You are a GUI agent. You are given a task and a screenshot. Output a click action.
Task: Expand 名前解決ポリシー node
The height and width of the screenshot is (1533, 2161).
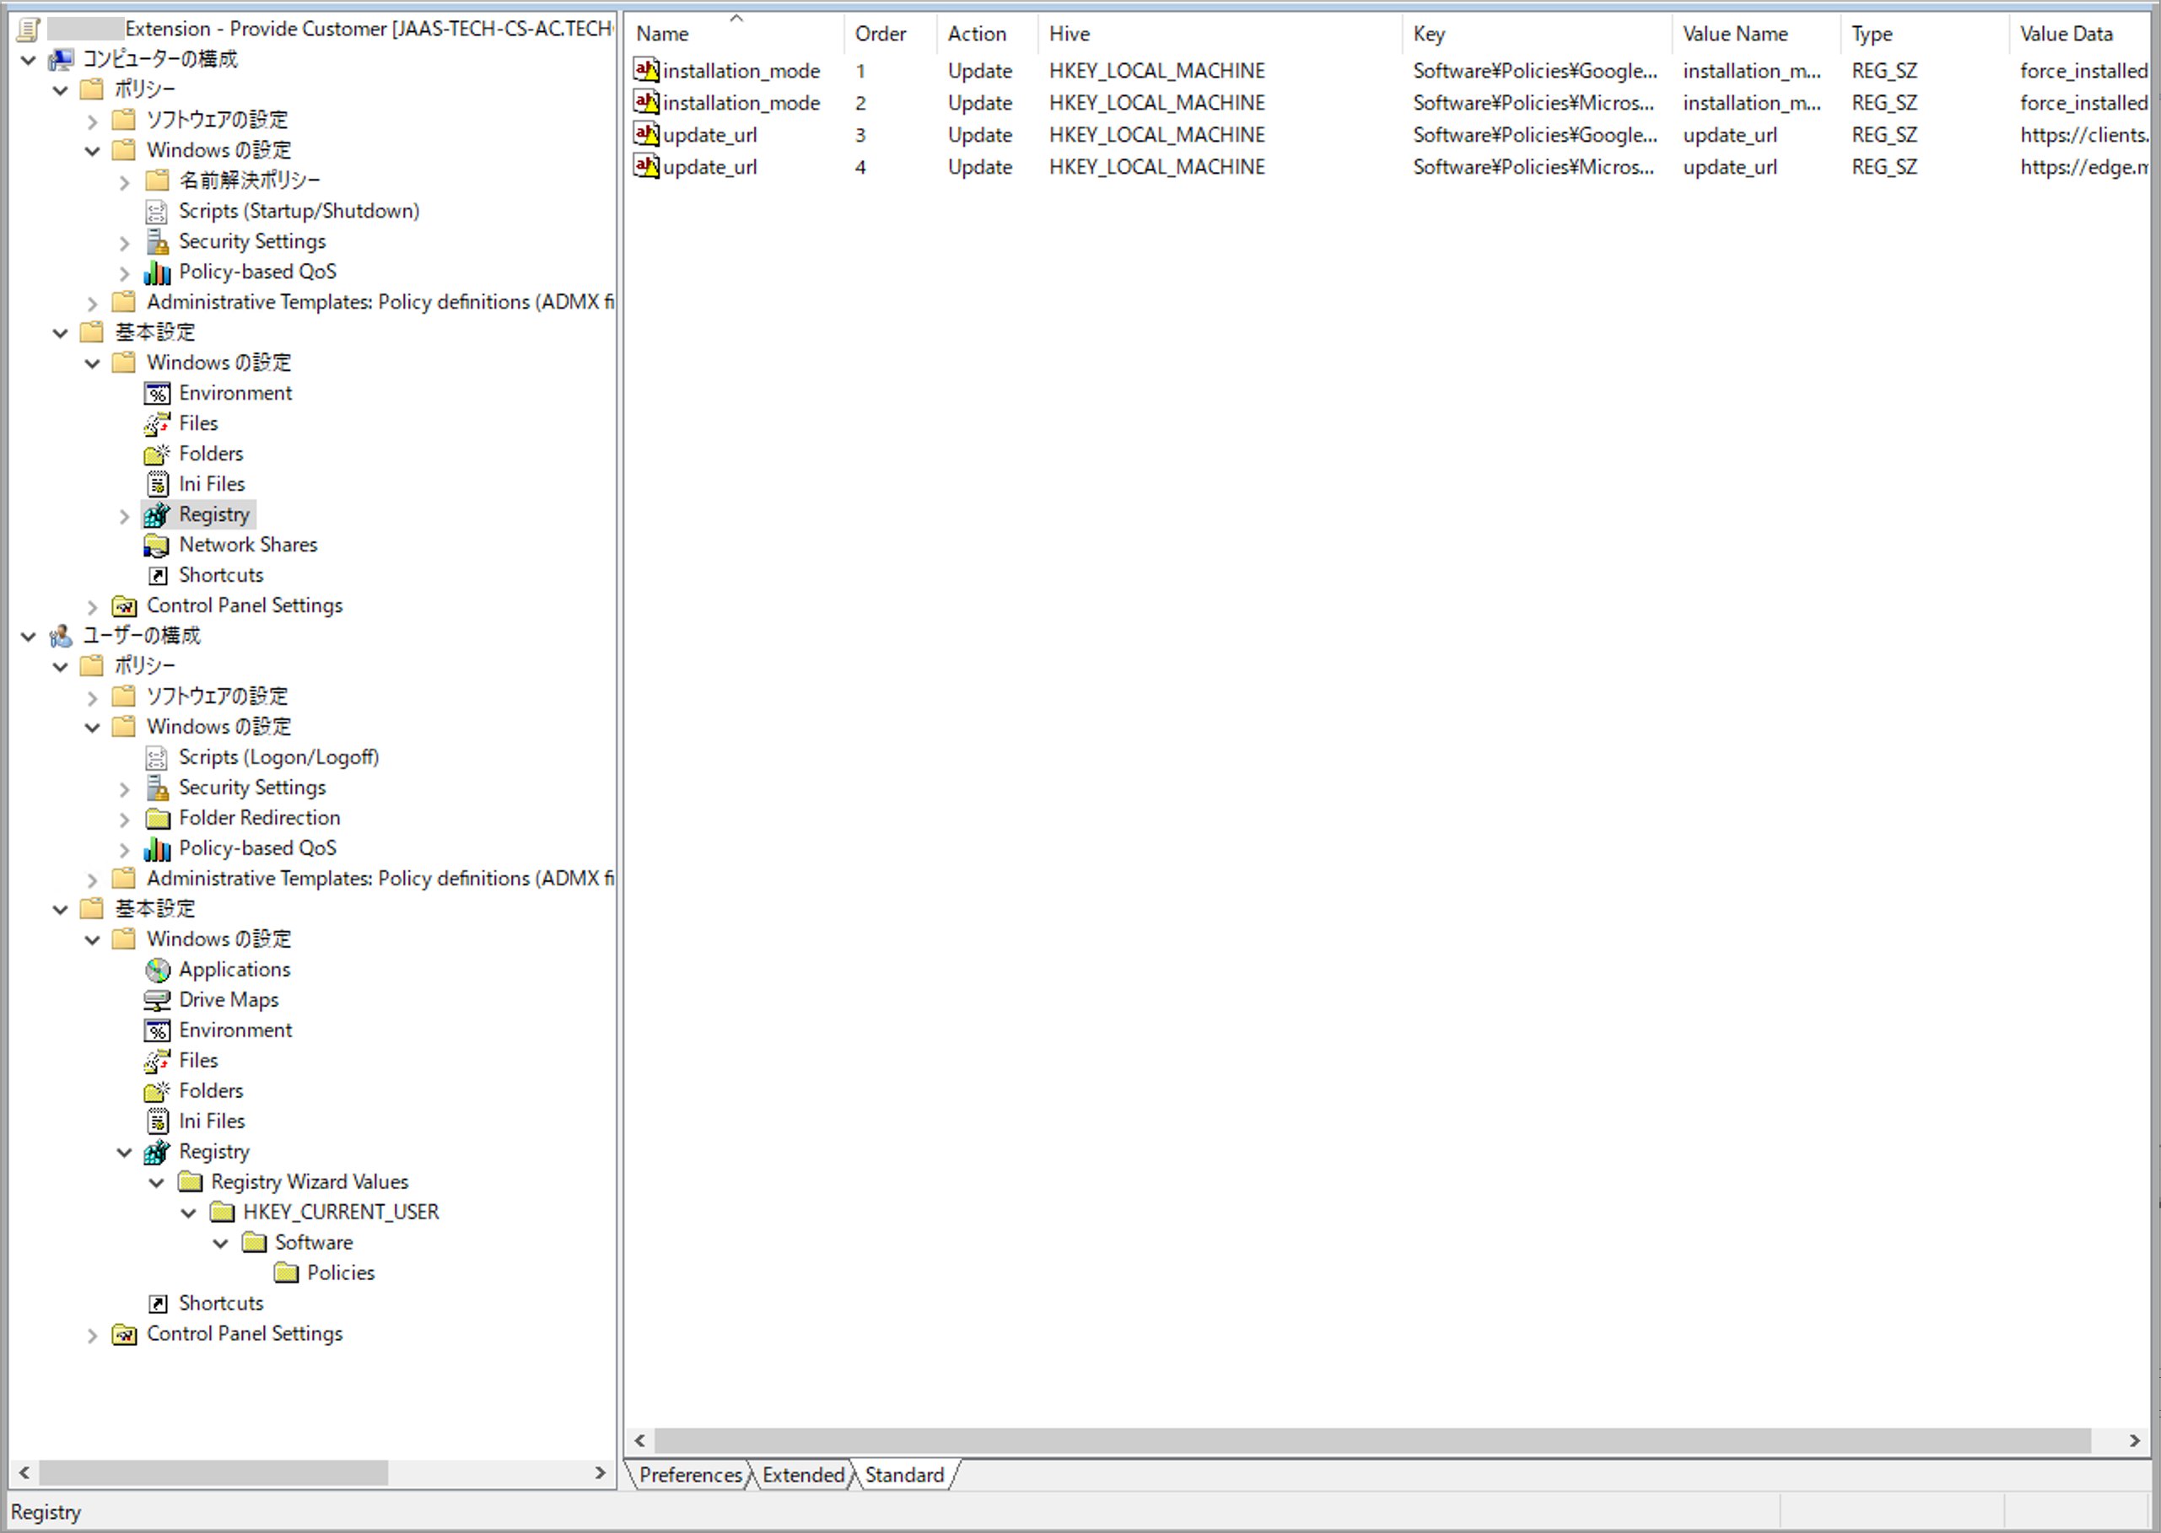125,182
